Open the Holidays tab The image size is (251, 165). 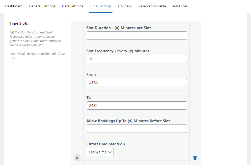[x=125, y=6]
